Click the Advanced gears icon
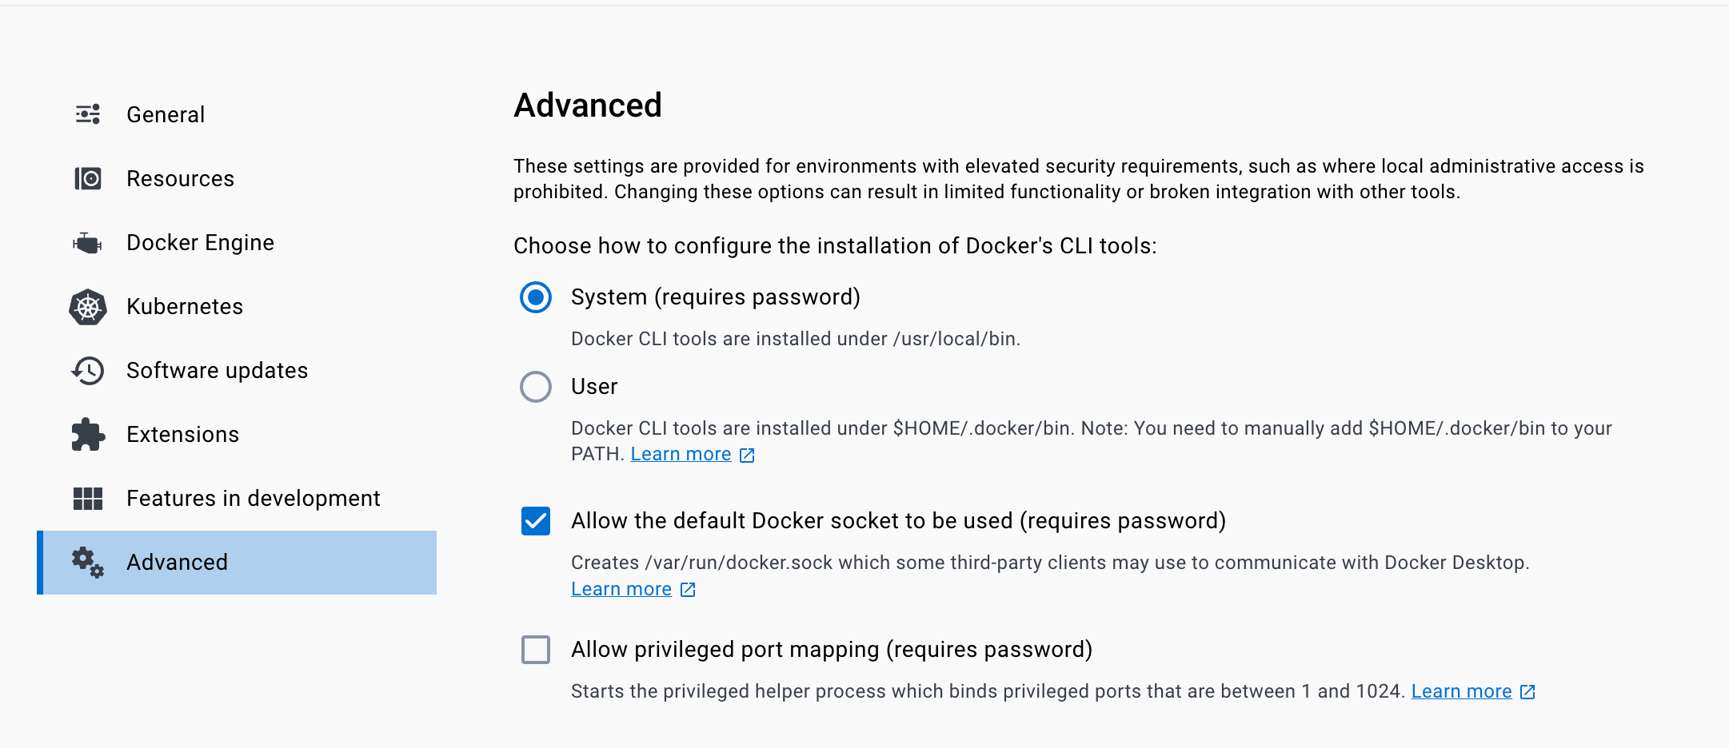The image size is (1729, 748). point(87,562)
